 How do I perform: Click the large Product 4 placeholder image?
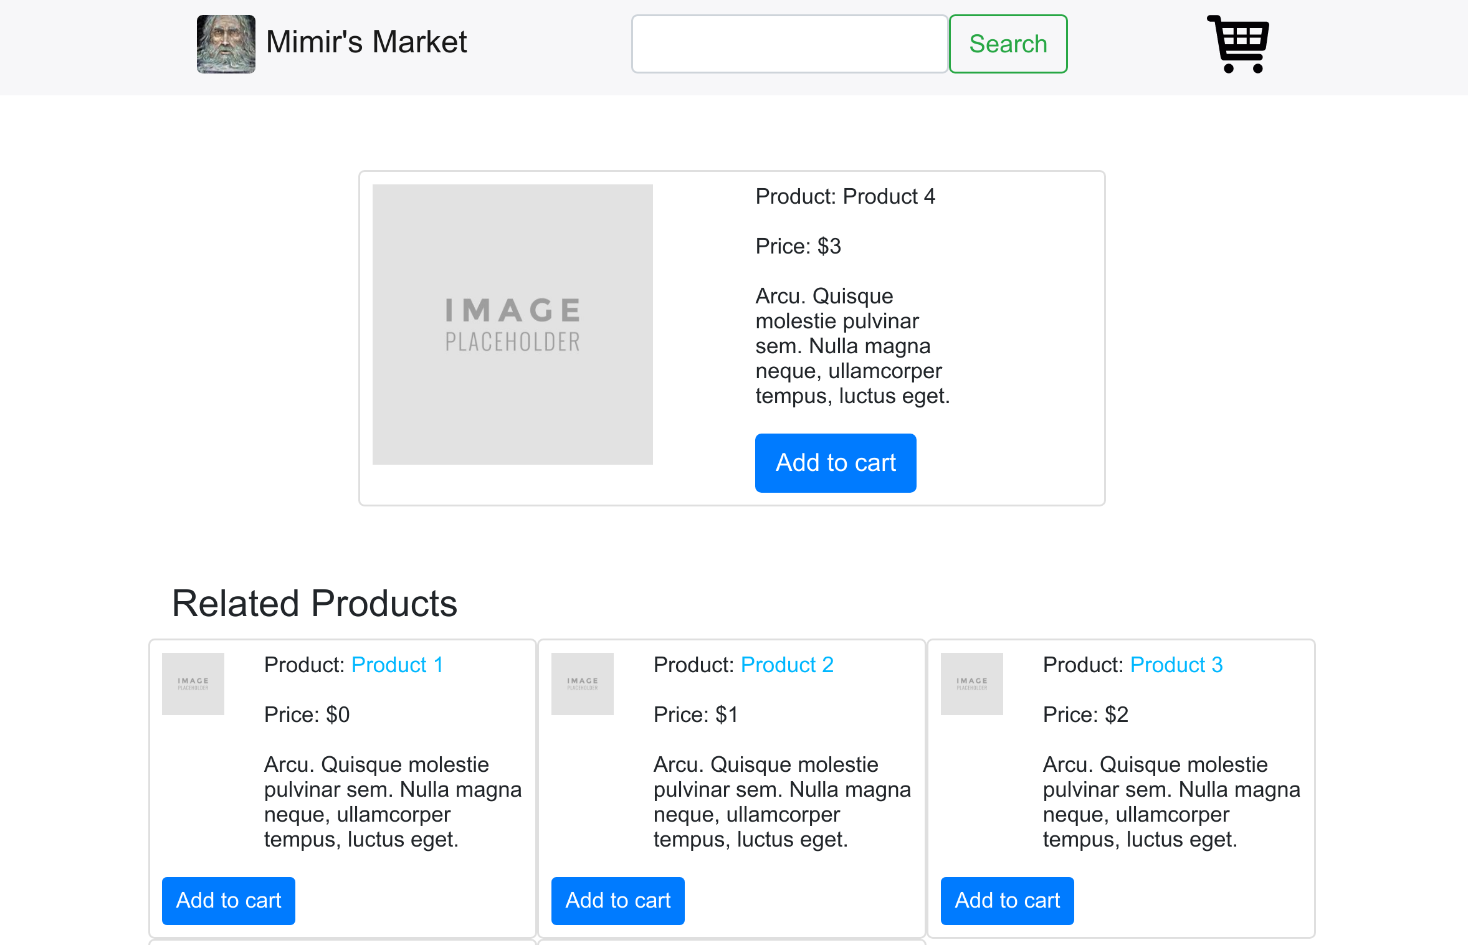point(512,324)
